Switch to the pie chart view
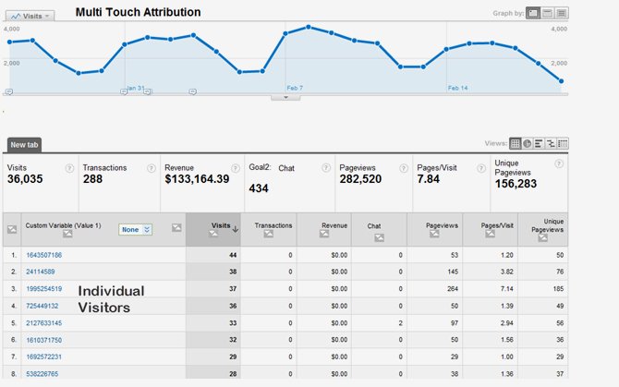 click(527, 143)
